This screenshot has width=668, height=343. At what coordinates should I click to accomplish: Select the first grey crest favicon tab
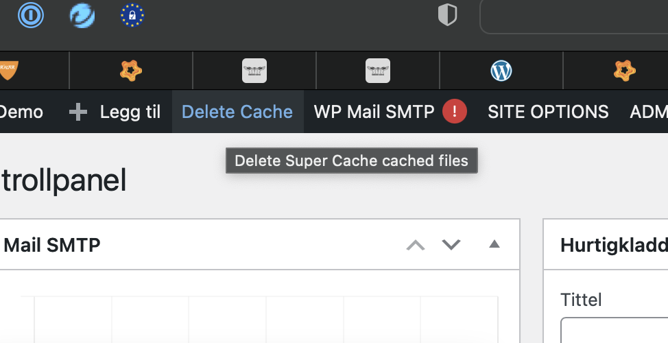pyautogui.click(x=254, y=70)
